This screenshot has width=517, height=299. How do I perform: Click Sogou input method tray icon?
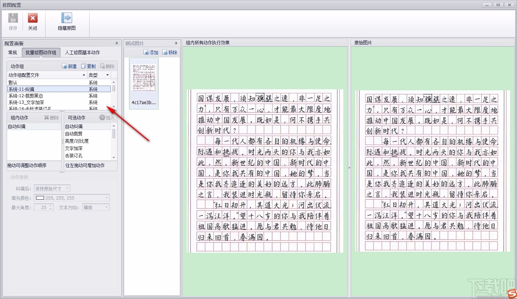(512, 294)
